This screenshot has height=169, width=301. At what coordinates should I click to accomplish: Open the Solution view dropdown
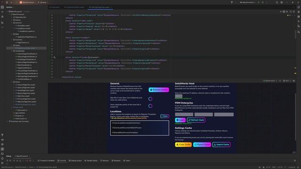[x=10, y=7]
